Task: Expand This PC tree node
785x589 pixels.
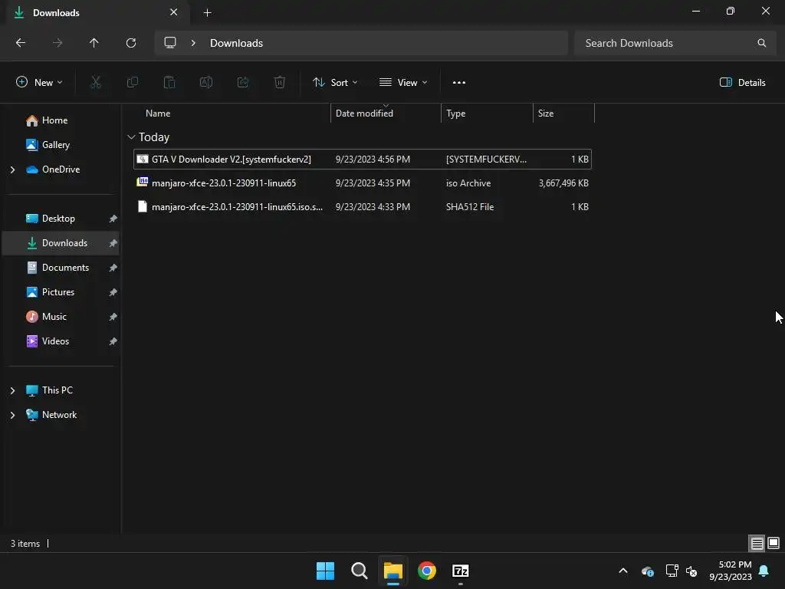Action: [x=12, y=390]
